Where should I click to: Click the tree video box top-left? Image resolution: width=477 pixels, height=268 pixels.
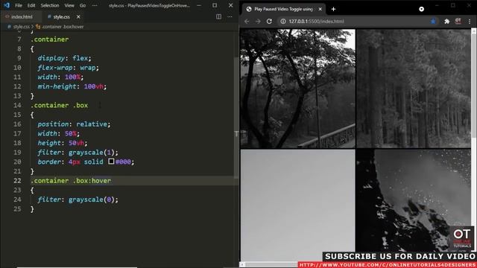[297, 89]
